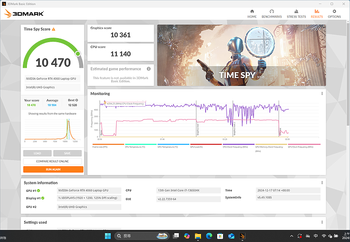350x242 pixels.
Task: Click the Graphics score value 10 361
Action: pos(121,35)
